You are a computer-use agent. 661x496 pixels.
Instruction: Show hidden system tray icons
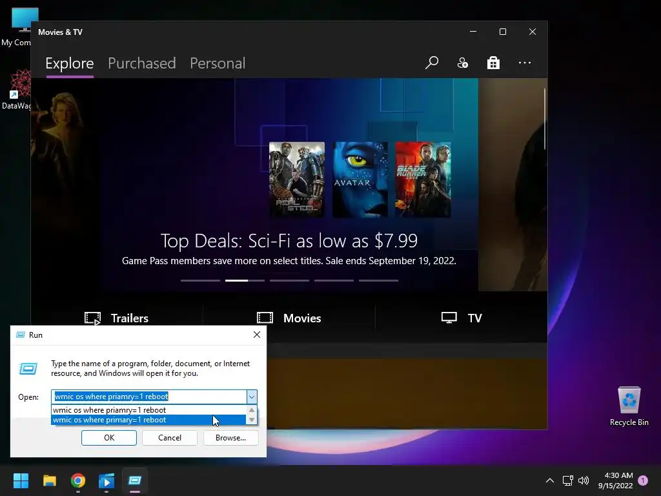(550, 480)
